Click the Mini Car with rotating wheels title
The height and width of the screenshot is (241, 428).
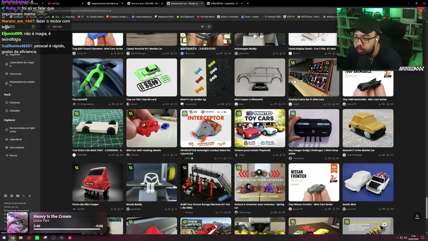click(x=143, y=150)
